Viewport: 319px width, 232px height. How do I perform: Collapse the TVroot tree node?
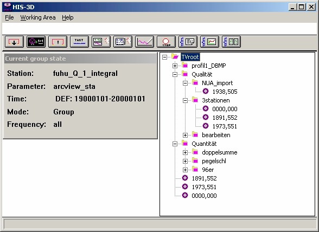coord(164,57)
